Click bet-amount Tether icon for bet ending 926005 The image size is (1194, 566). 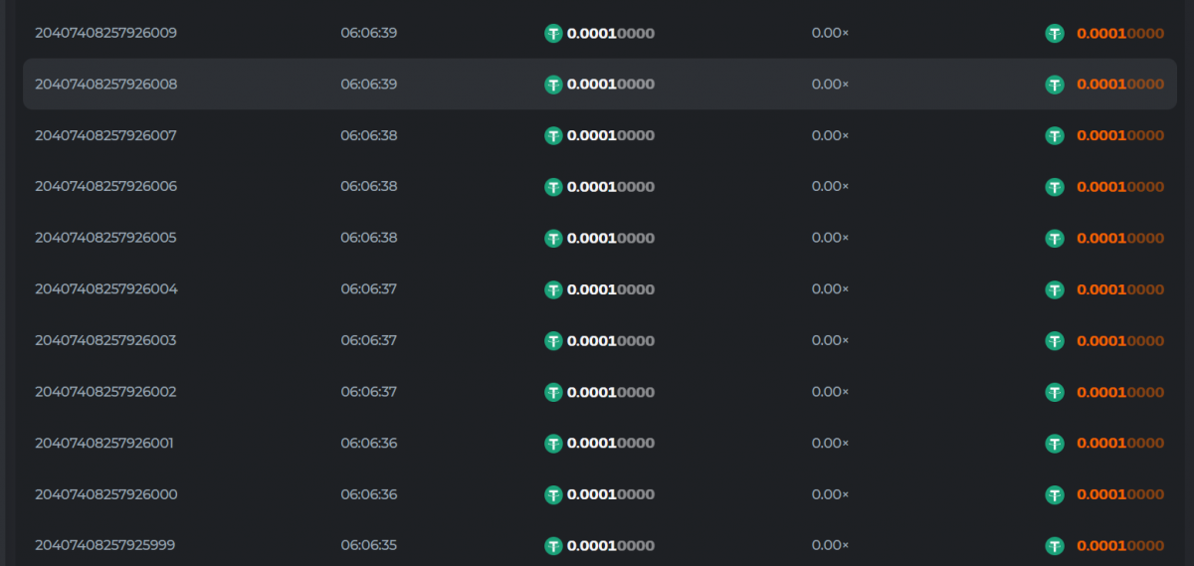(x=553, y=238)
